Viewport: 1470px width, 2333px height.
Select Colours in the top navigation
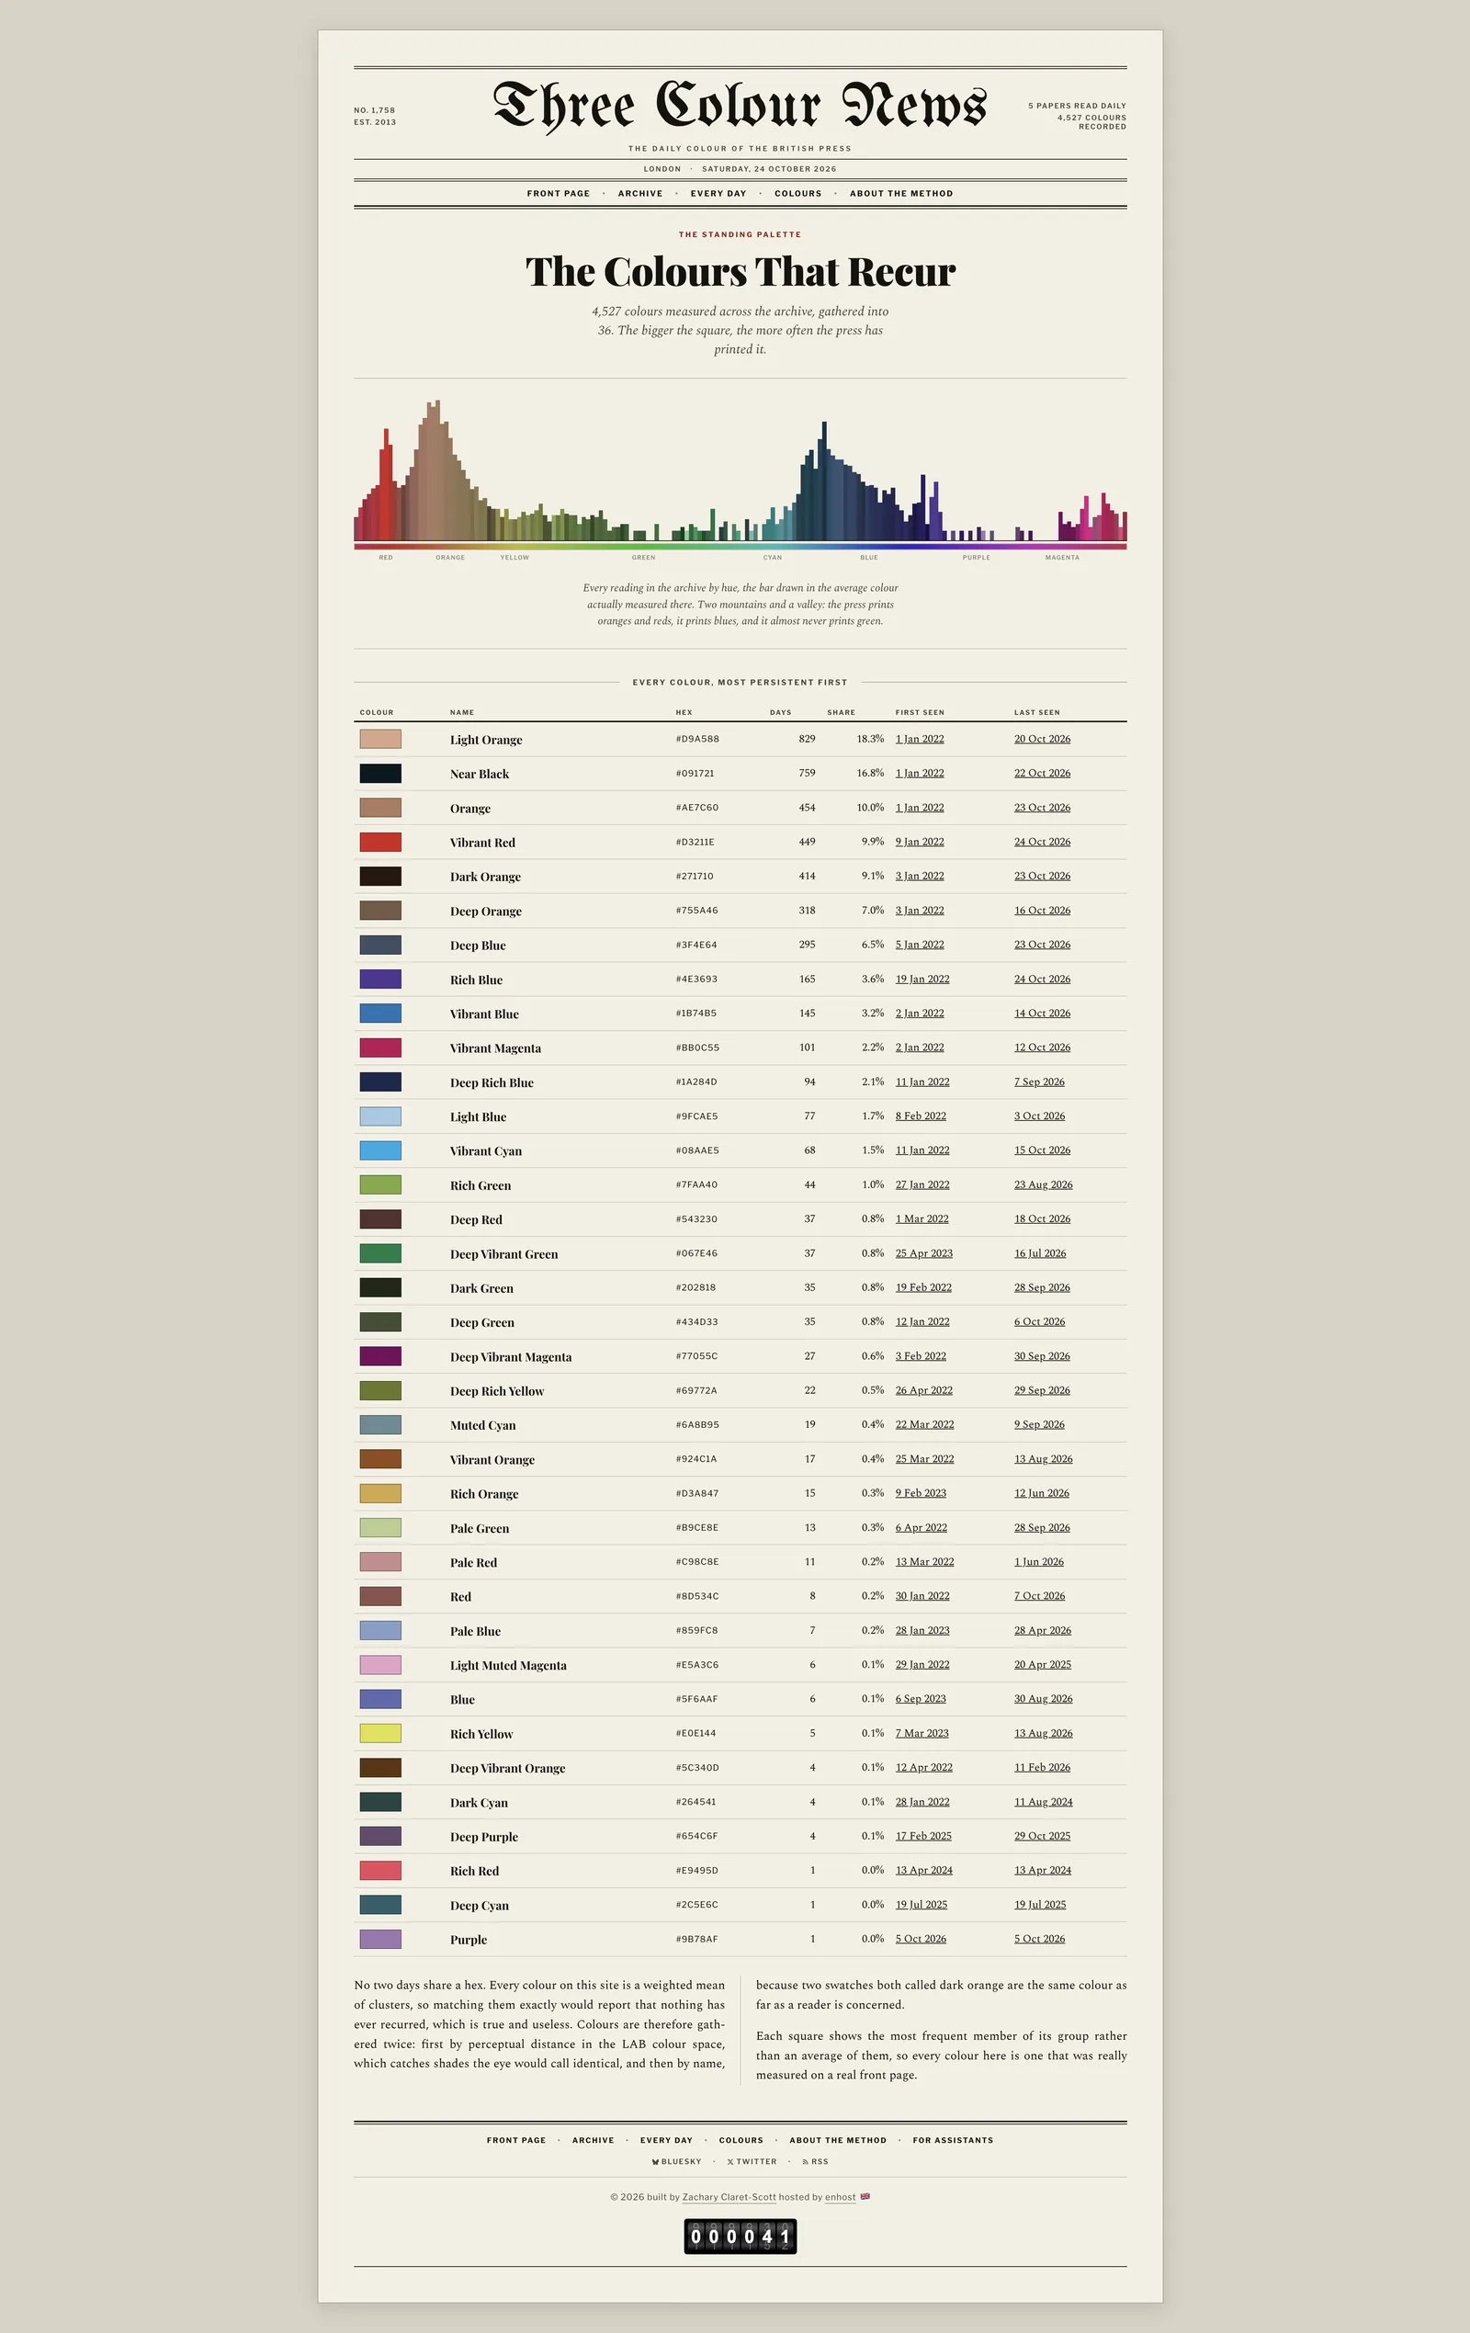point(797,194)
